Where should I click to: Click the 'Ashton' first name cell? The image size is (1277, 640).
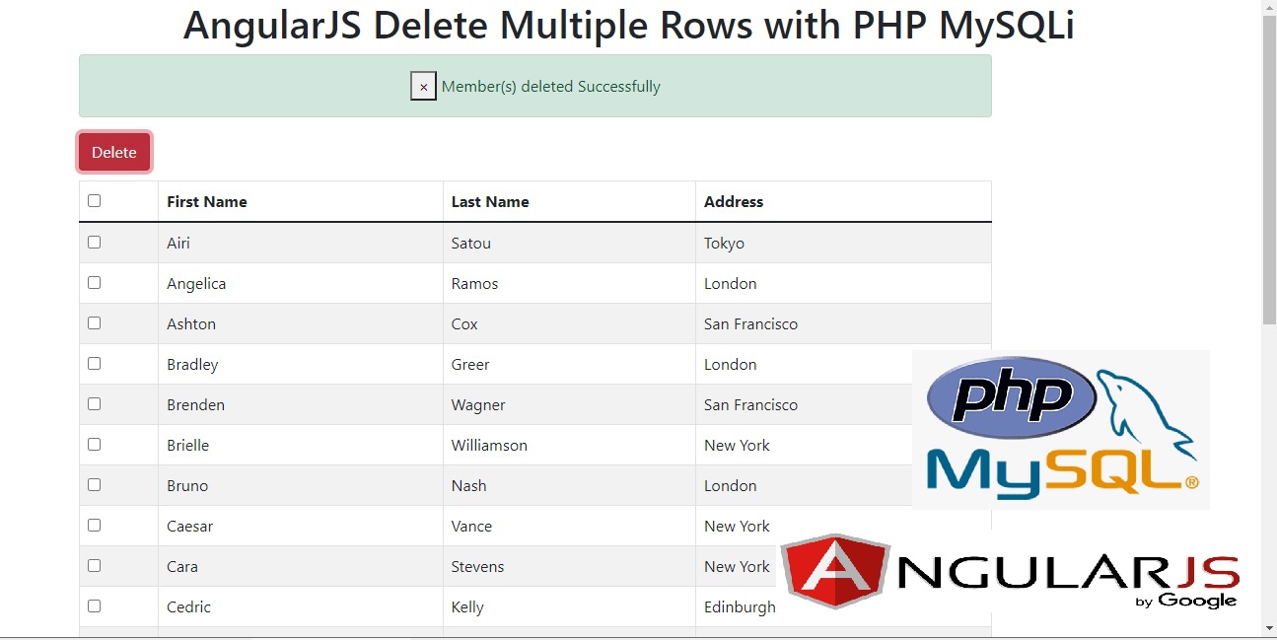click(x=301, y=323)
